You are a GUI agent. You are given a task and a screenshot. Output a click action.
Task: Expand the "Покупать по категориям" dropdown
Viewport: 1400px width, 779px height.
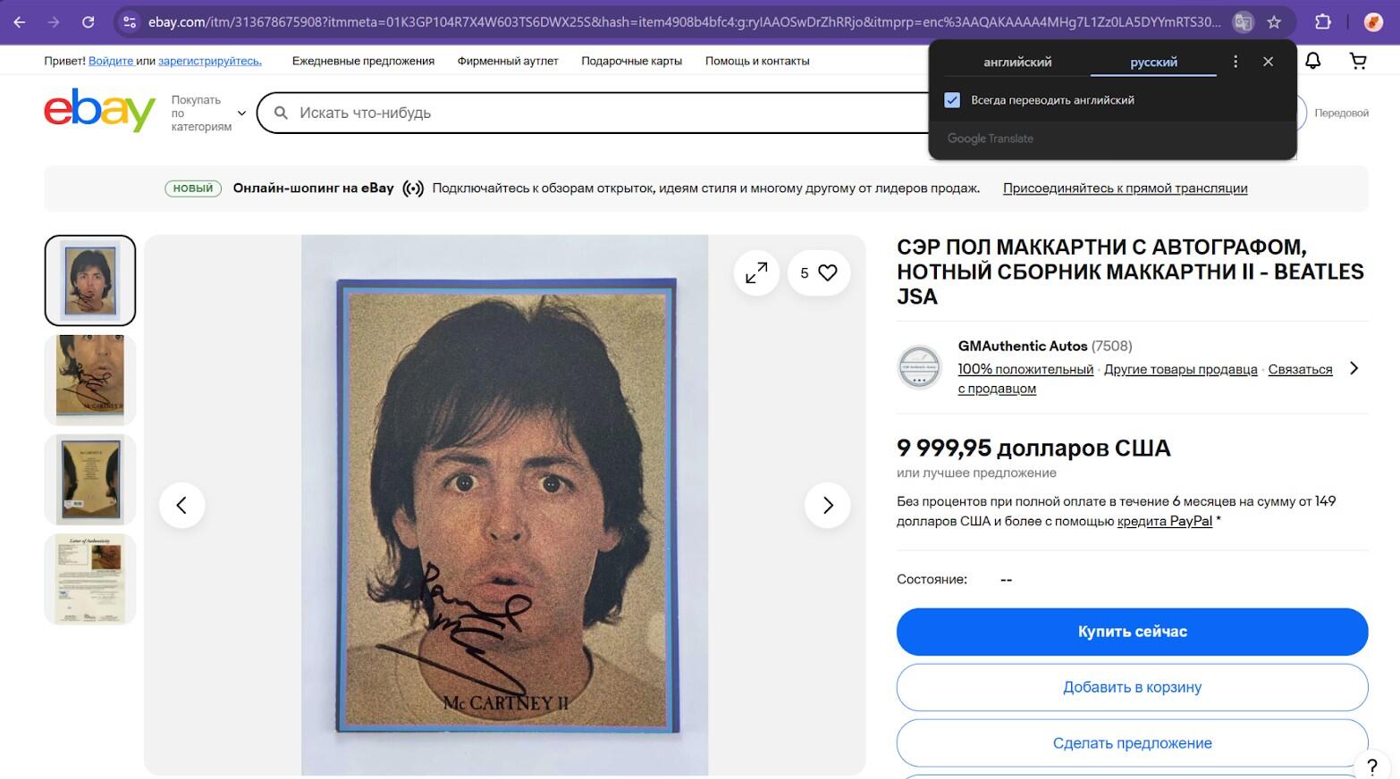tap(208, 113)
